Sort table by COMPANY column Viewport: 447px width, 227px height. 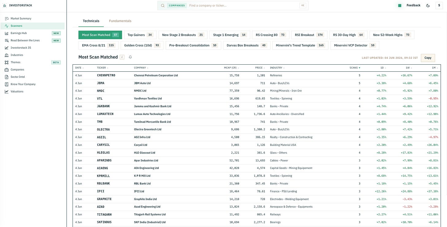[x=141, y=68]
